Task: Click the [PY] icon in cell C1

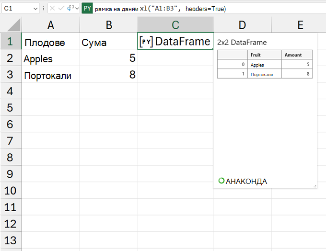Action: (146, 41)
